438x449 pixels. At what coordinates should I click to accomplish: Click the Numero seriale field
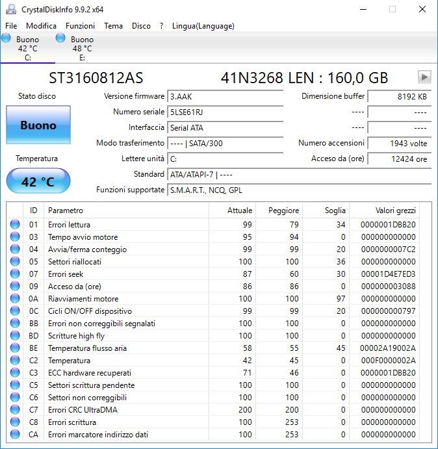point(225,112)
